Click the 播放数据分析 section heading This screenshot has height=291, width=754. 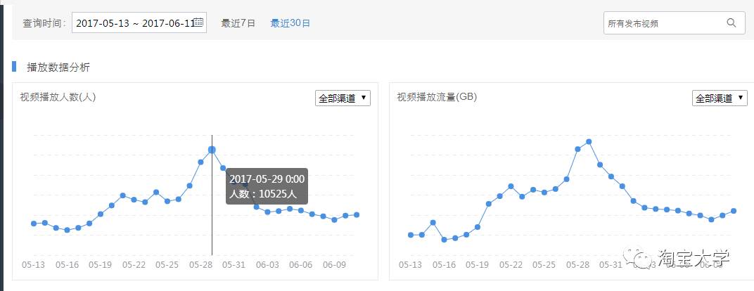(x=58, y=67)
